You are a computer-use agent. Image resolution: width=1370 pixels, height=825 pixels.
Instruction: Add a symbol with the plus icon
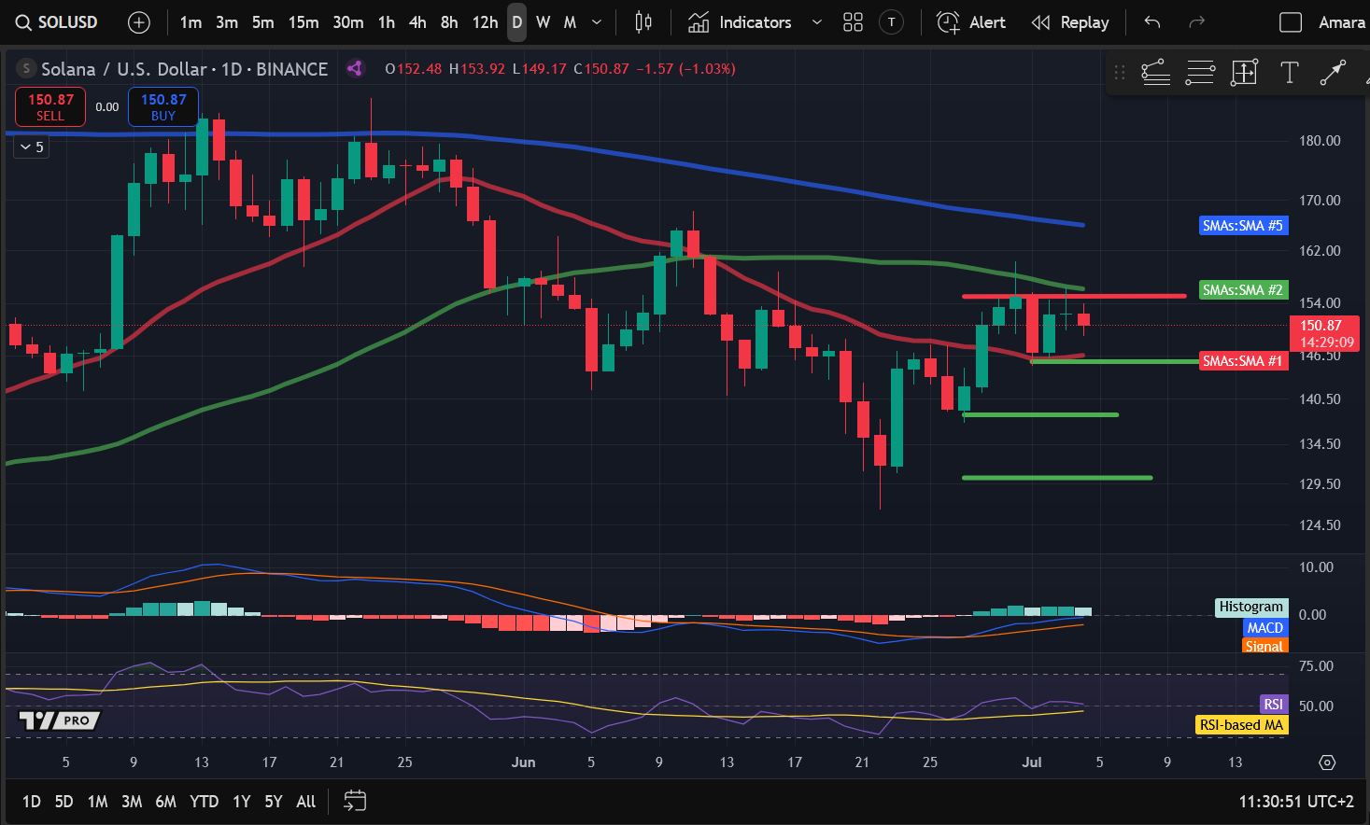click(138, 22)
